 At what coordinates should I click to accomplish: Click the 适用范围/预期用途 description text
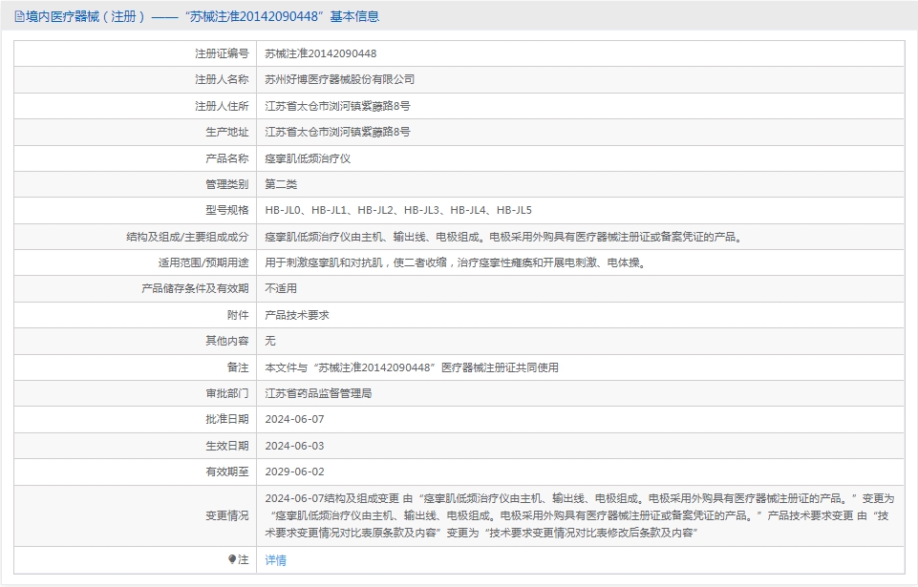pyautogui.click(x=456, y=262)
